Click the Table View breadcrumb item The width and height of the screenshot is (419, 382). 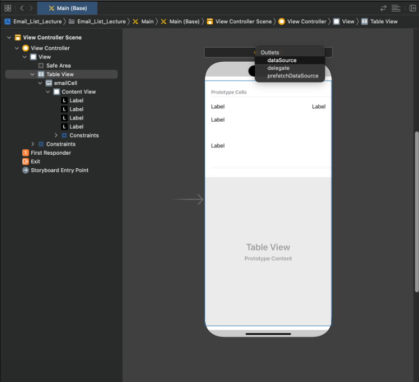point(379,22)
